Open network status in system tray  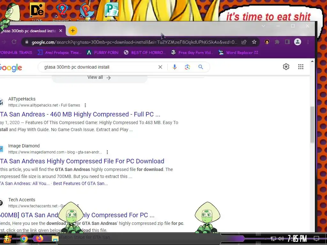(273, 239)
